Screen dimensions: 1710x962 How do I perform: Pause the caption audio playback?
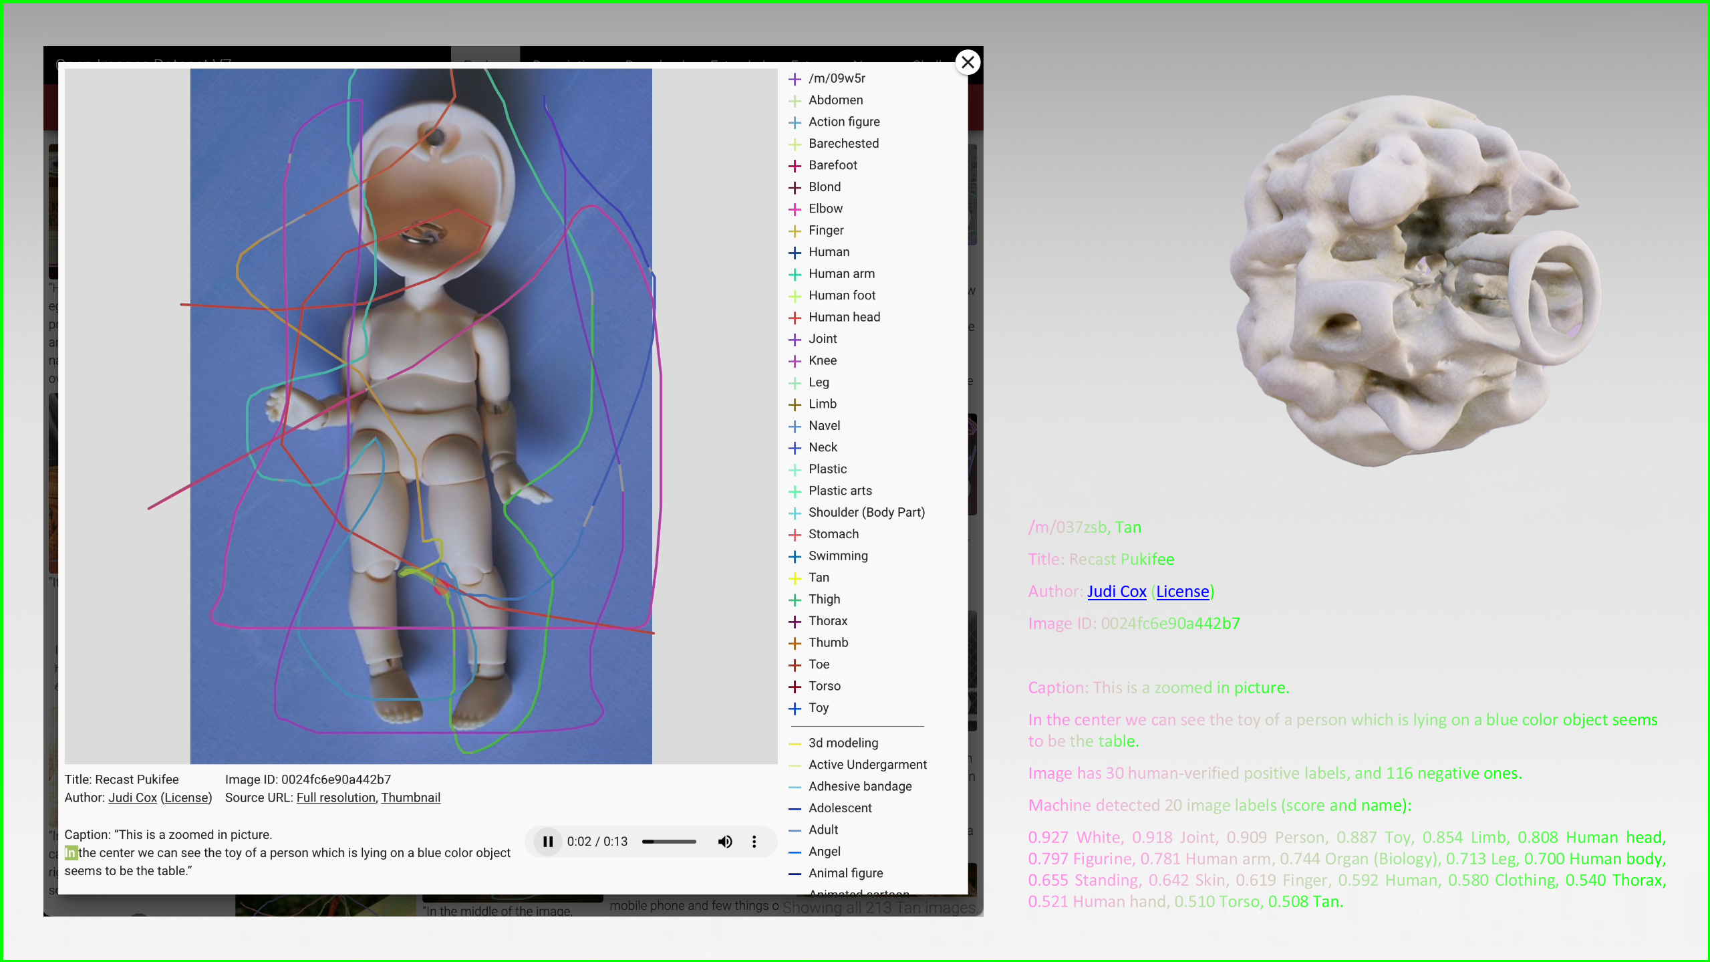[x=547, y=841]
